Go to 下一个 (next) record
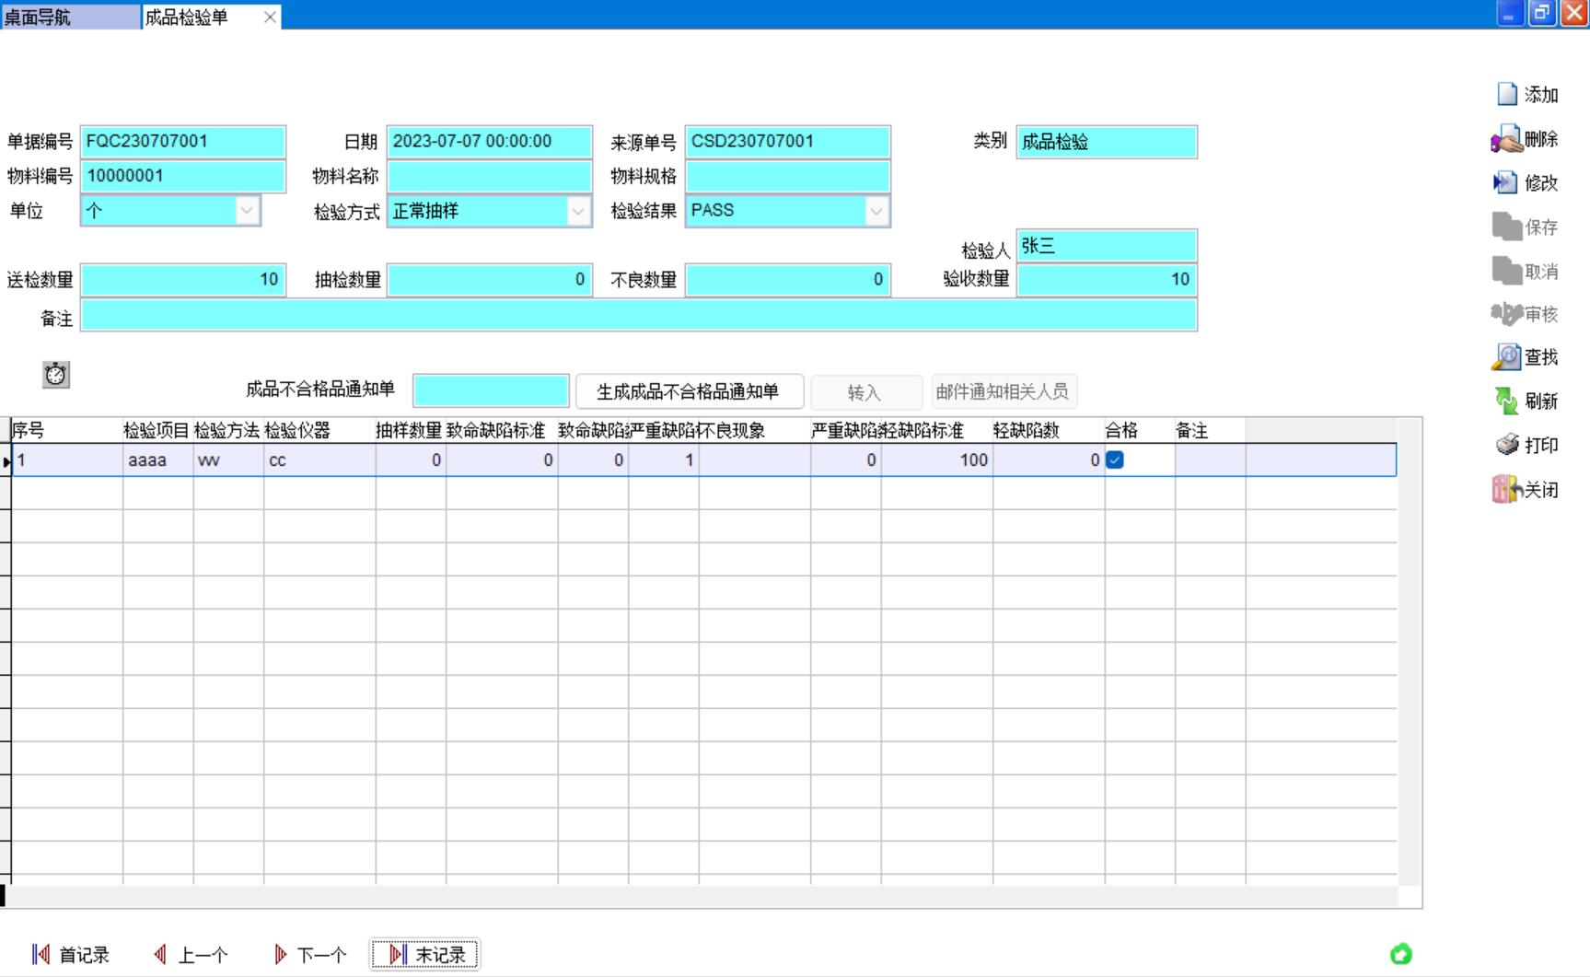 [x=310, y=955]
